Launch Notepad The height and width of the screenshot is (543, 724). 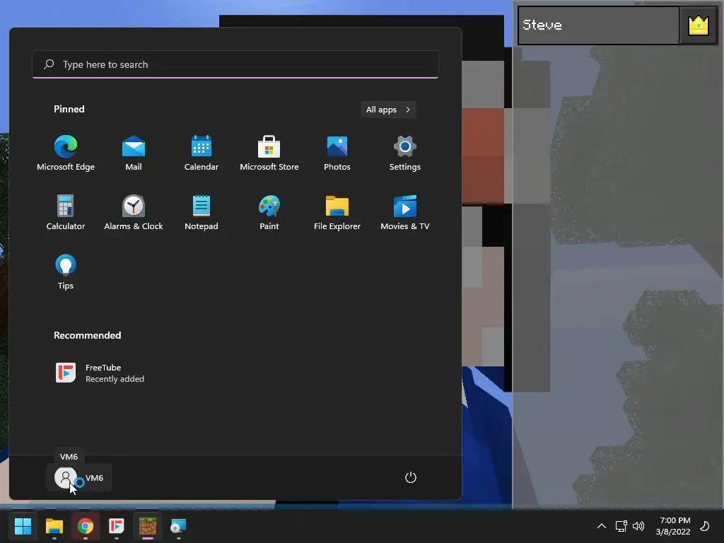coord(202,212)
